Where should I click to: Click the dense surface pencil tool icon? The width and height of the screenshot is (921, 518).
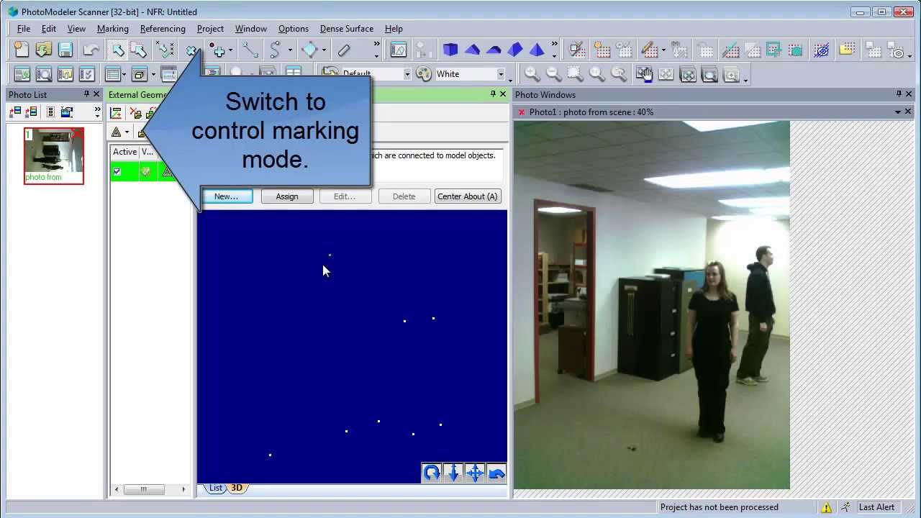(650, 50)
